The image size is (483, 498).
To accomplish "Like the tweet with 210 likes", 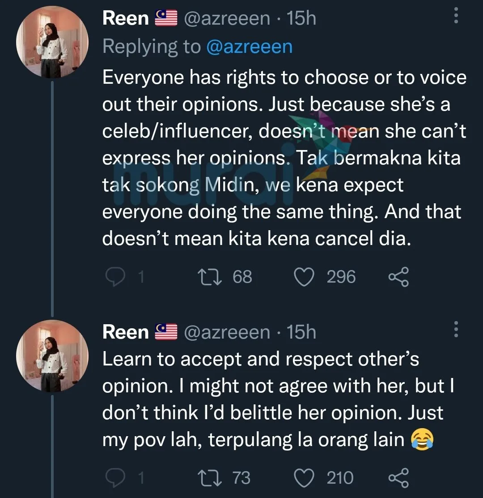I will [305, 478].
